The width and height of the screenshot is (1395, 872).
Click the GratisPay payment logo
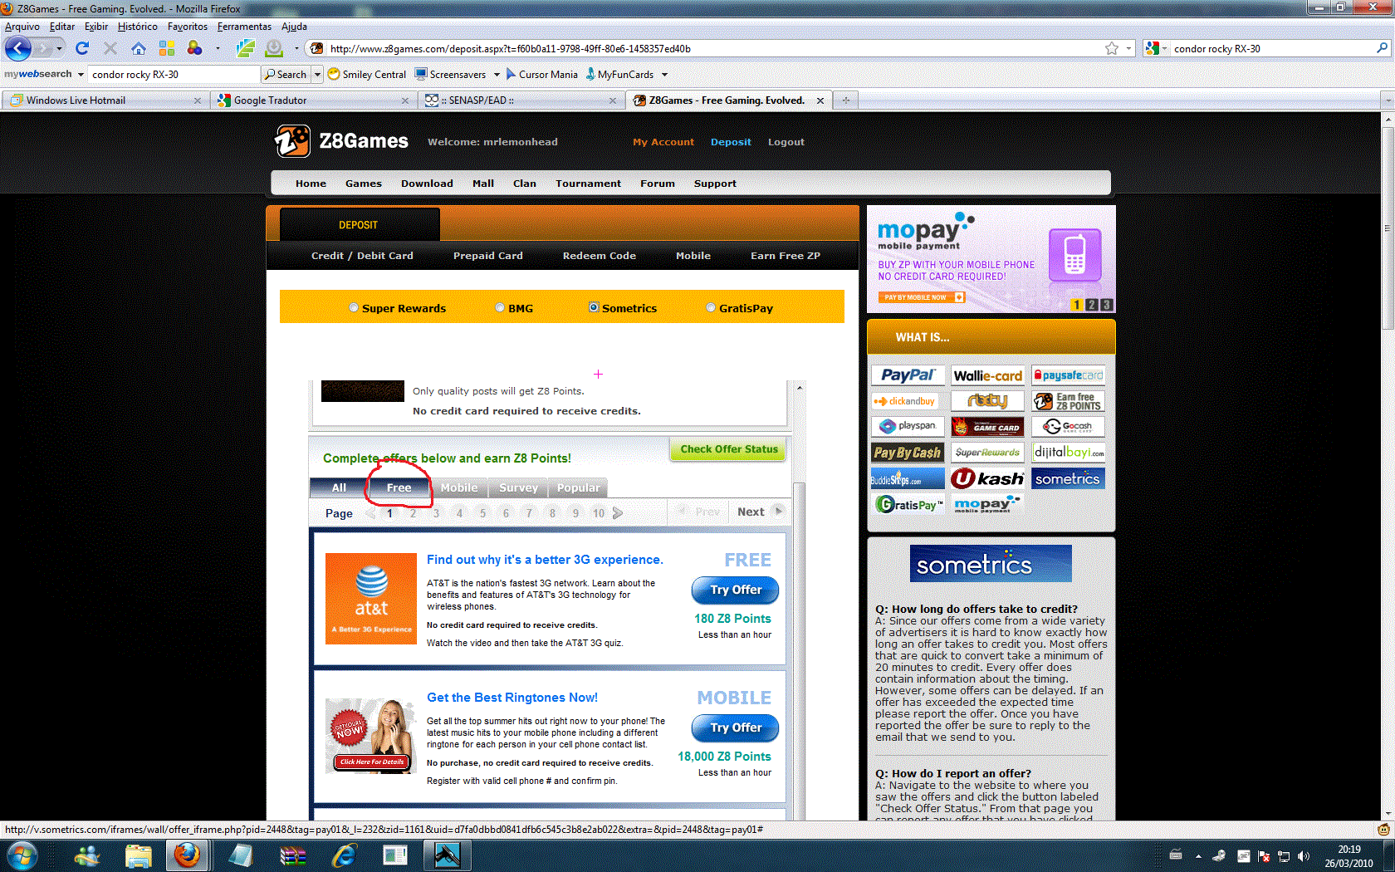pos(909,504)
